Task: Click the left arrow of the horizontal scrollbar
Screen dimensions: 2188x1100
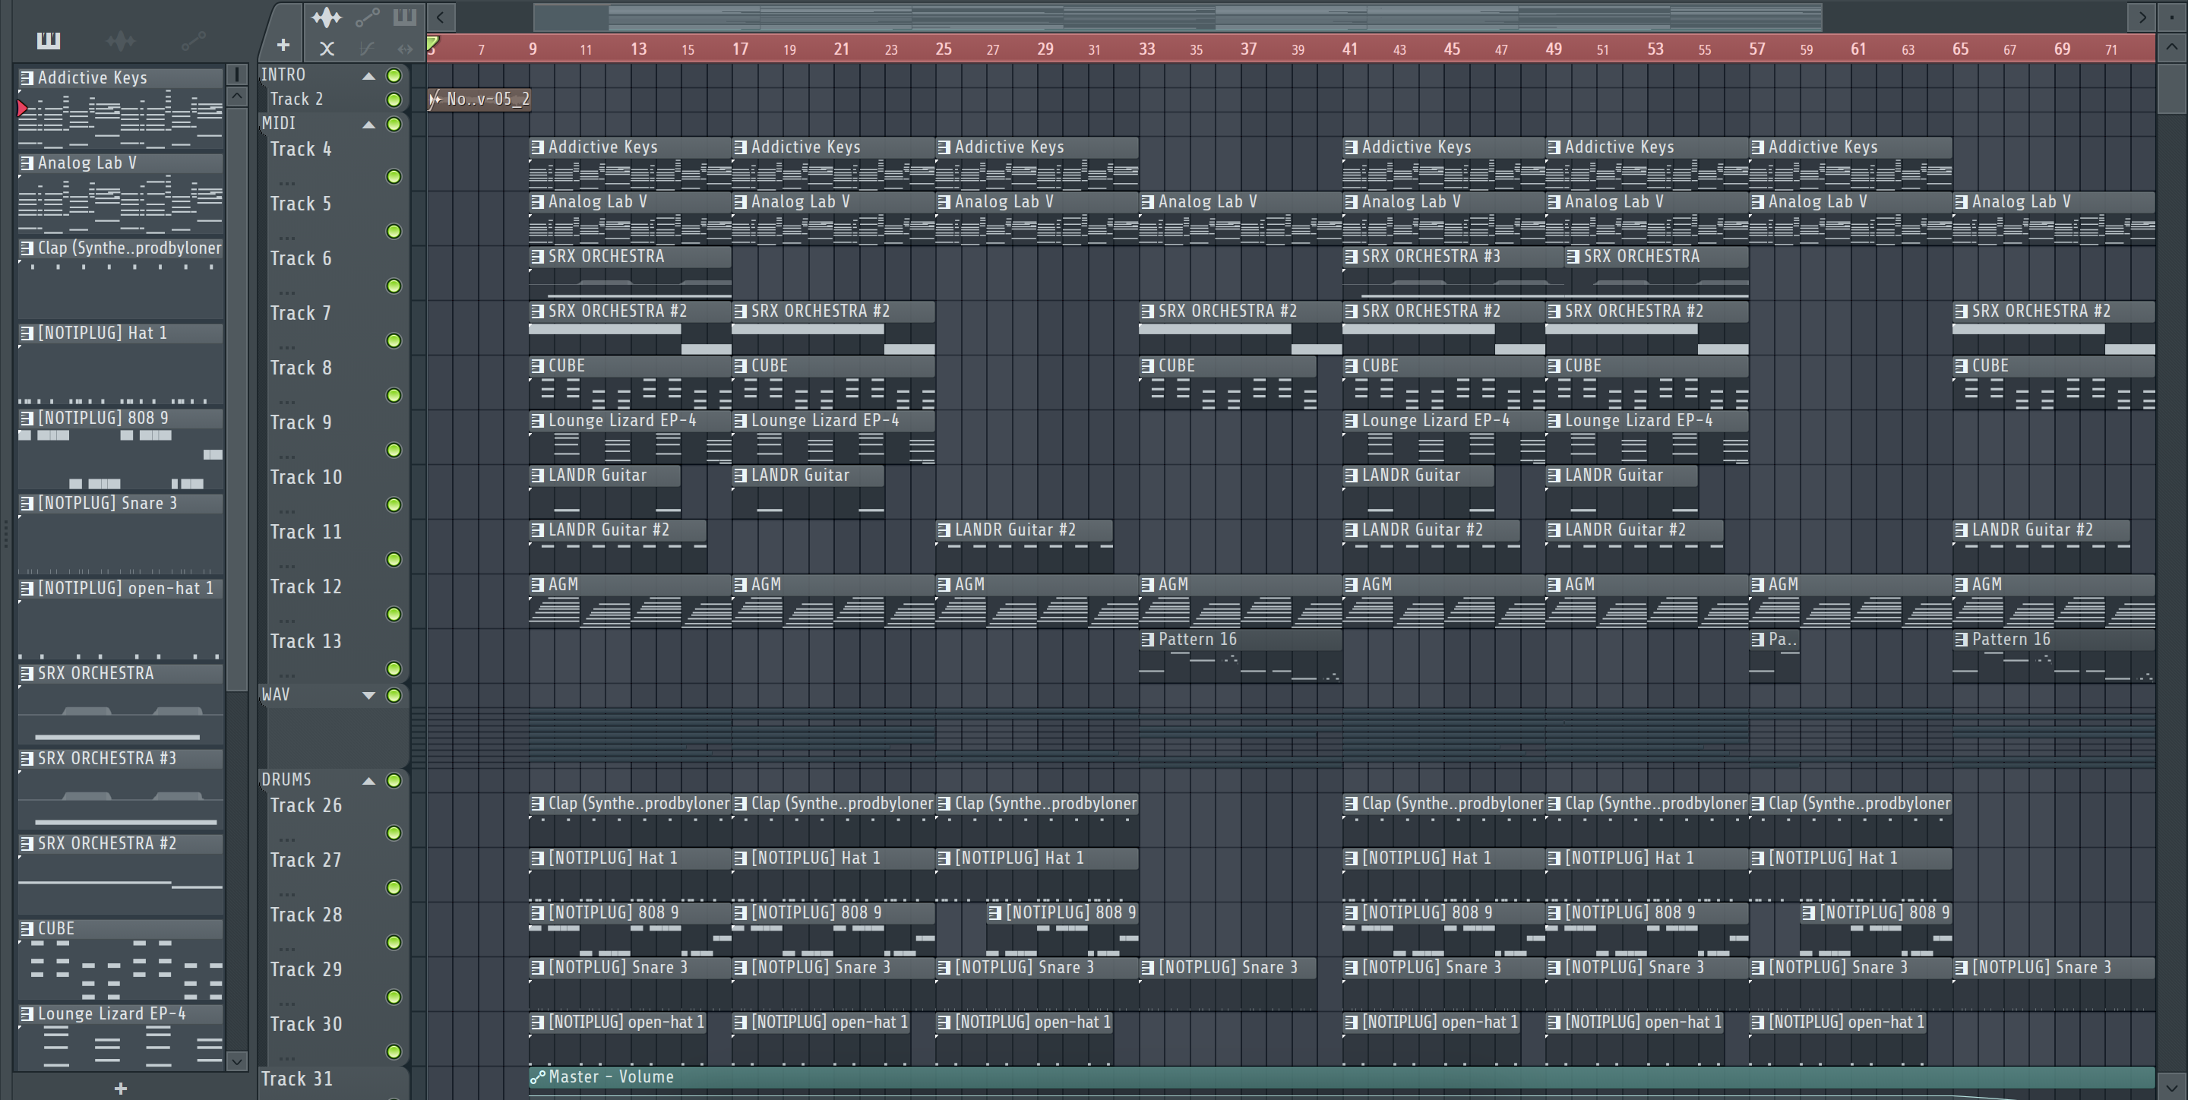Action: point(441,16)
